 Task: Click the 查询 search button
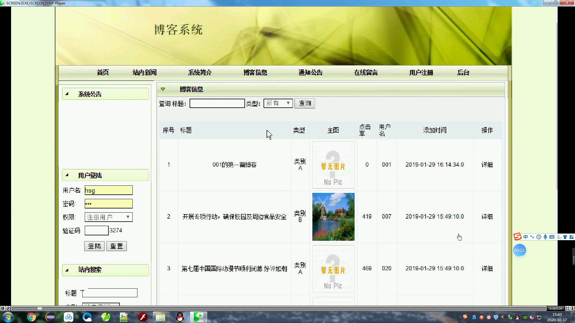point(305,103)
